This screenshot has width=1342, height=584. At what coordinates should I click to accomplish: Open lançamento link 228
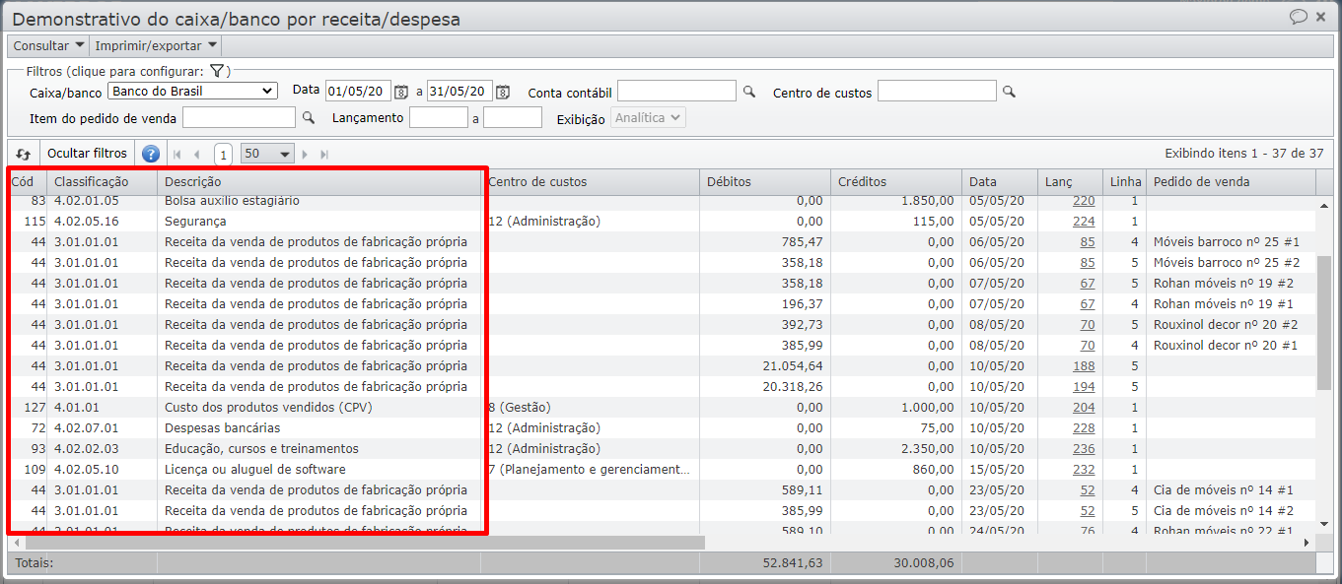tap(1084, 428)
